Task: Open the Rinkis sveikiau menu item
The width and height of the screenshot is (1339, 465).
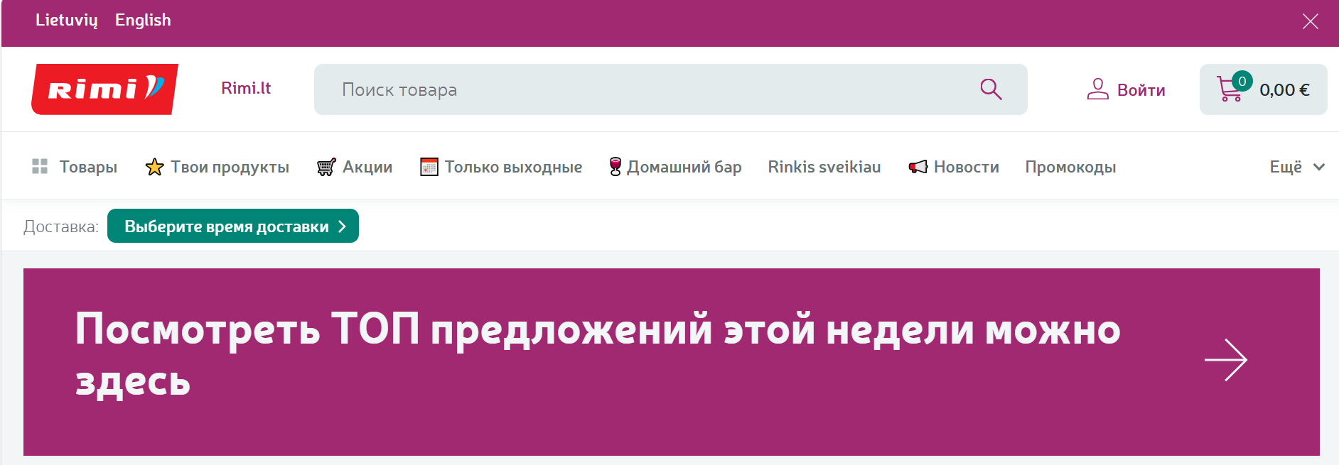Action: coord(824,167)
